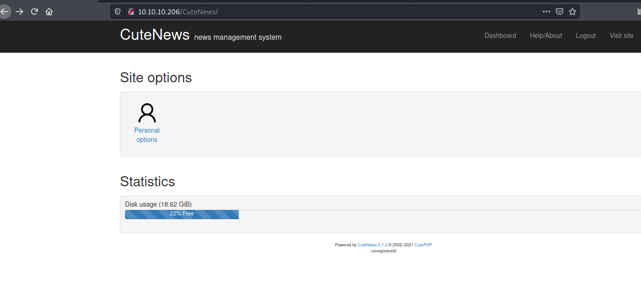The height and width of the screenshot is (288, 641).
Task: Open the CutePHP footer link
Action: click(x=423, y=245)
